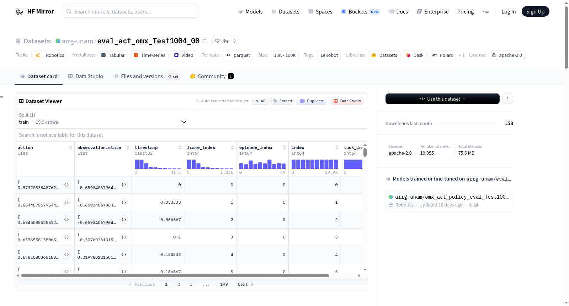Copy the dataset name with the copy icon

pos(204,41)
